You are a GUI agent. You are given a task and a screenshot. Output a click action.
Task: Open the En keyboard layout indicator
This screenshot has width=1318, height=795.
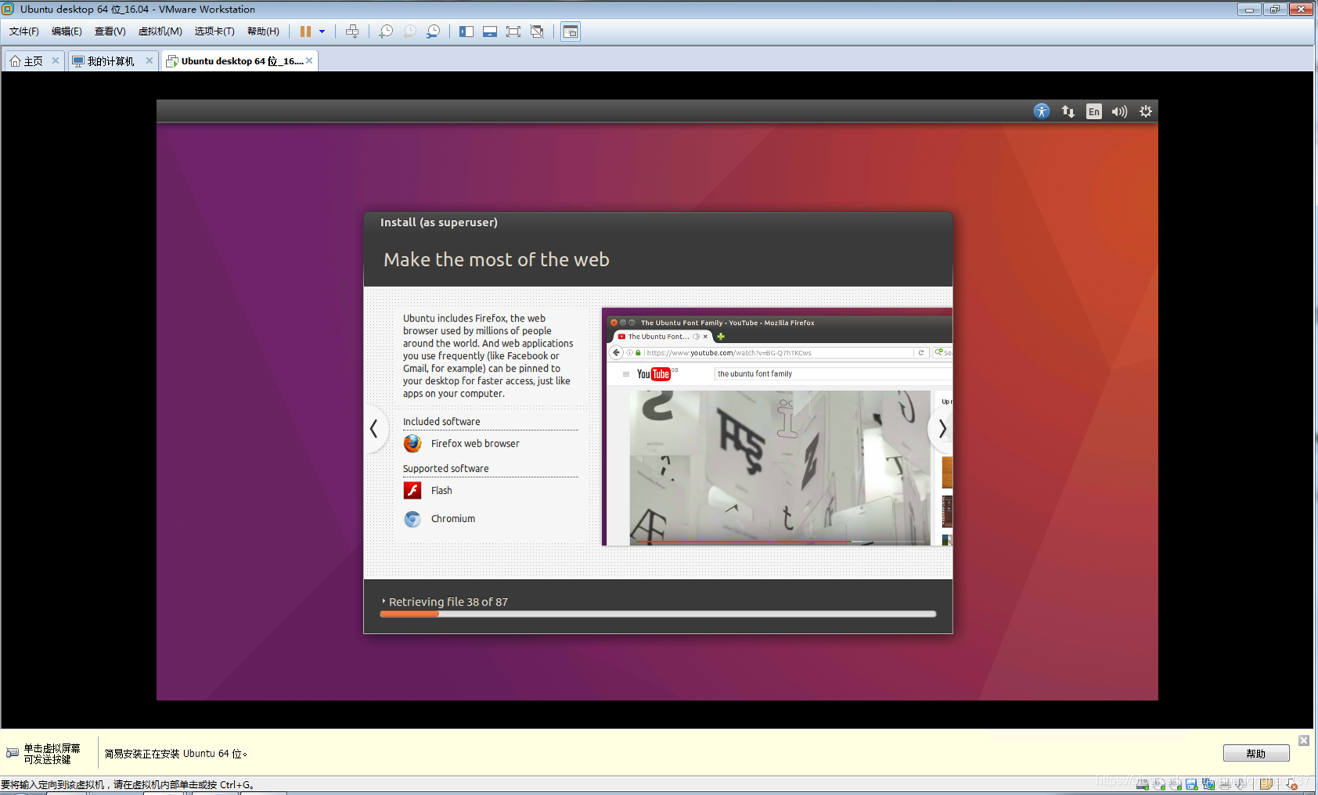coord(1093,111)
